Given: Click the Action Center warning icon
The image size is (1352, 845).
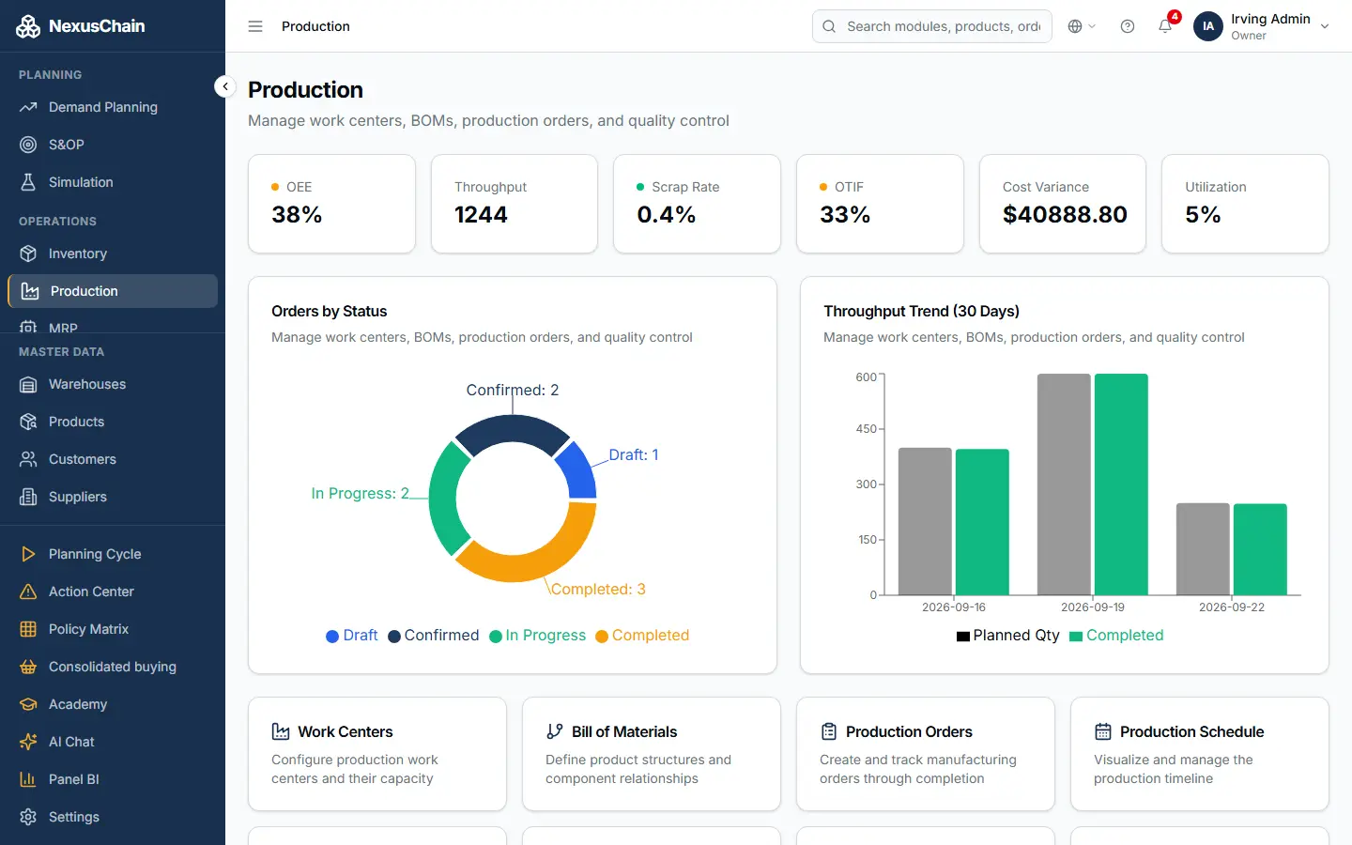Looking at the screenshot, I should coord(28,591).
